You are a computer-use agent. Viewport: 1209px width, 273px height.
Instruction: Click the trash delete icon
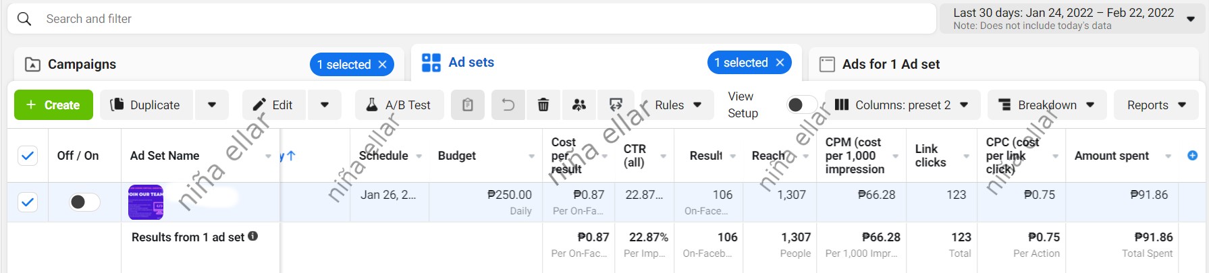pos(543,105)
